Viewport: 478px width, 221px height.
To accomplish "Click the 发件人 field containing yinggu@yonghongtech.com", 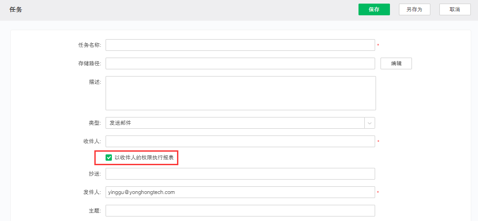I will tap(240, 192).
